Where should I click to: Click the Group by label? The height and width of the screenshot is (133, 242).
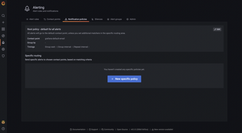pyautogui.click(x=31, y=43)
